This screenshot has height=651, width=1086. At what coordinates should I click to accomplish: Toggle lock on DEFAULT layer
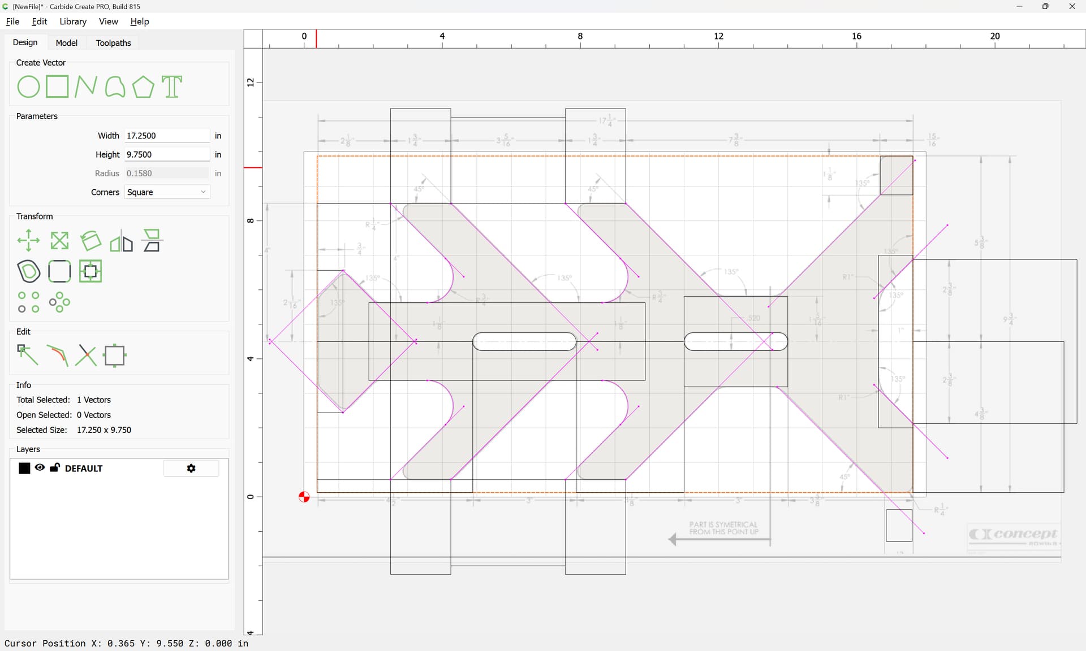[55, 467]
